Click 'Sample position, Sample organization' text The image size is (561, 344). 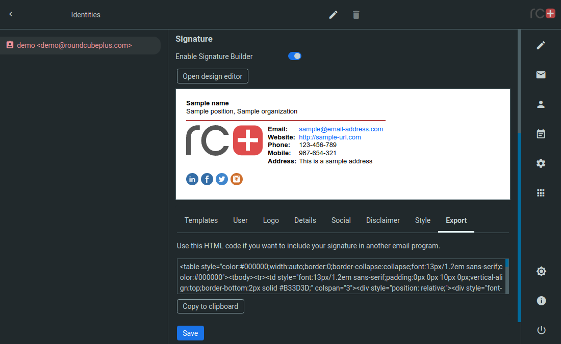tap(242, 111)
